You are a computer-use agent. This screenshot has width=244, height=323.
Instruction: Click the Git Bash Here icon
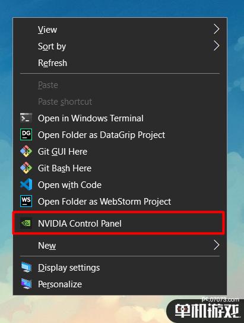click(26, 168)
